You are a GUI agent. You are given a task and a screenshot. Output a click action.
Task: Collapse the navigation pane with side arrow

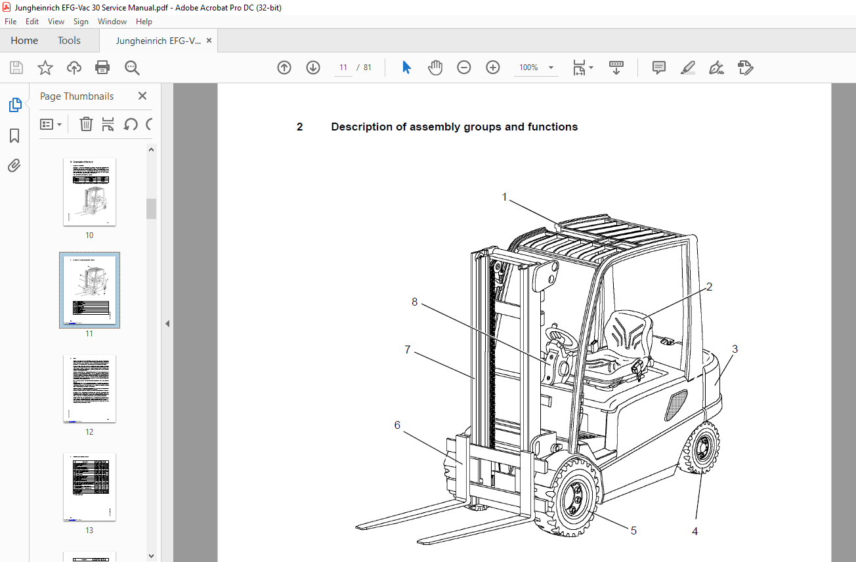coord(167,323)
